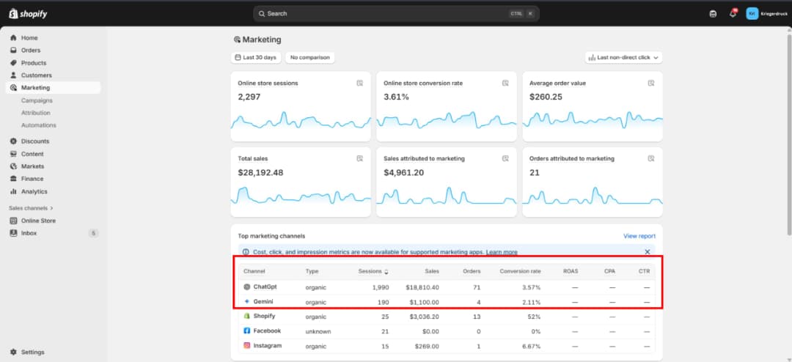This screenshot has width=792, height=362.
Task: Open Settings gear in sidebar
Action: pos(14,352)
